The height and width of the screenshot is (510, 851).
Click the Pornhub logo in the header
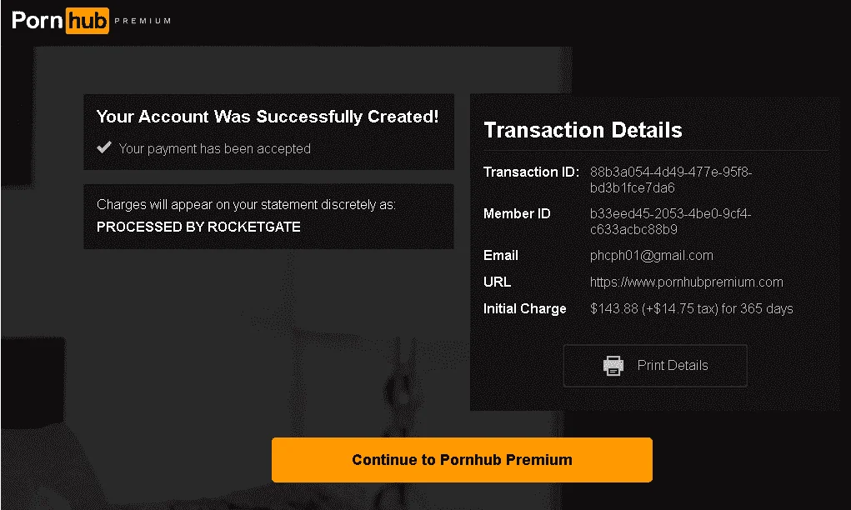pyautogui.click(x=60, y=21)
